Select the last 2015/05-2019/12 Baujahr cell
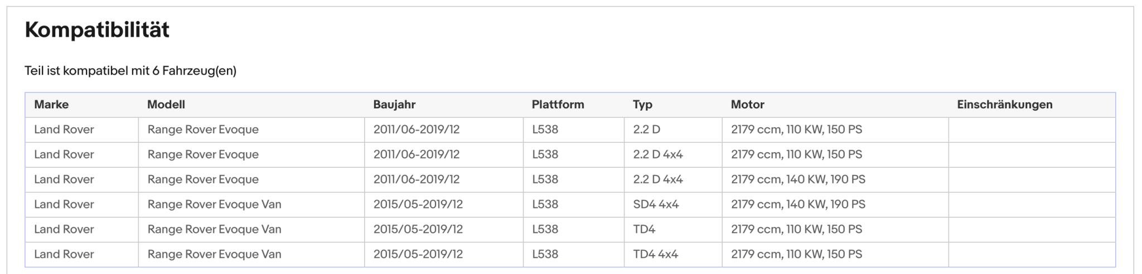This screenshot has height=274, width=1142. click(x=444, y=255)
